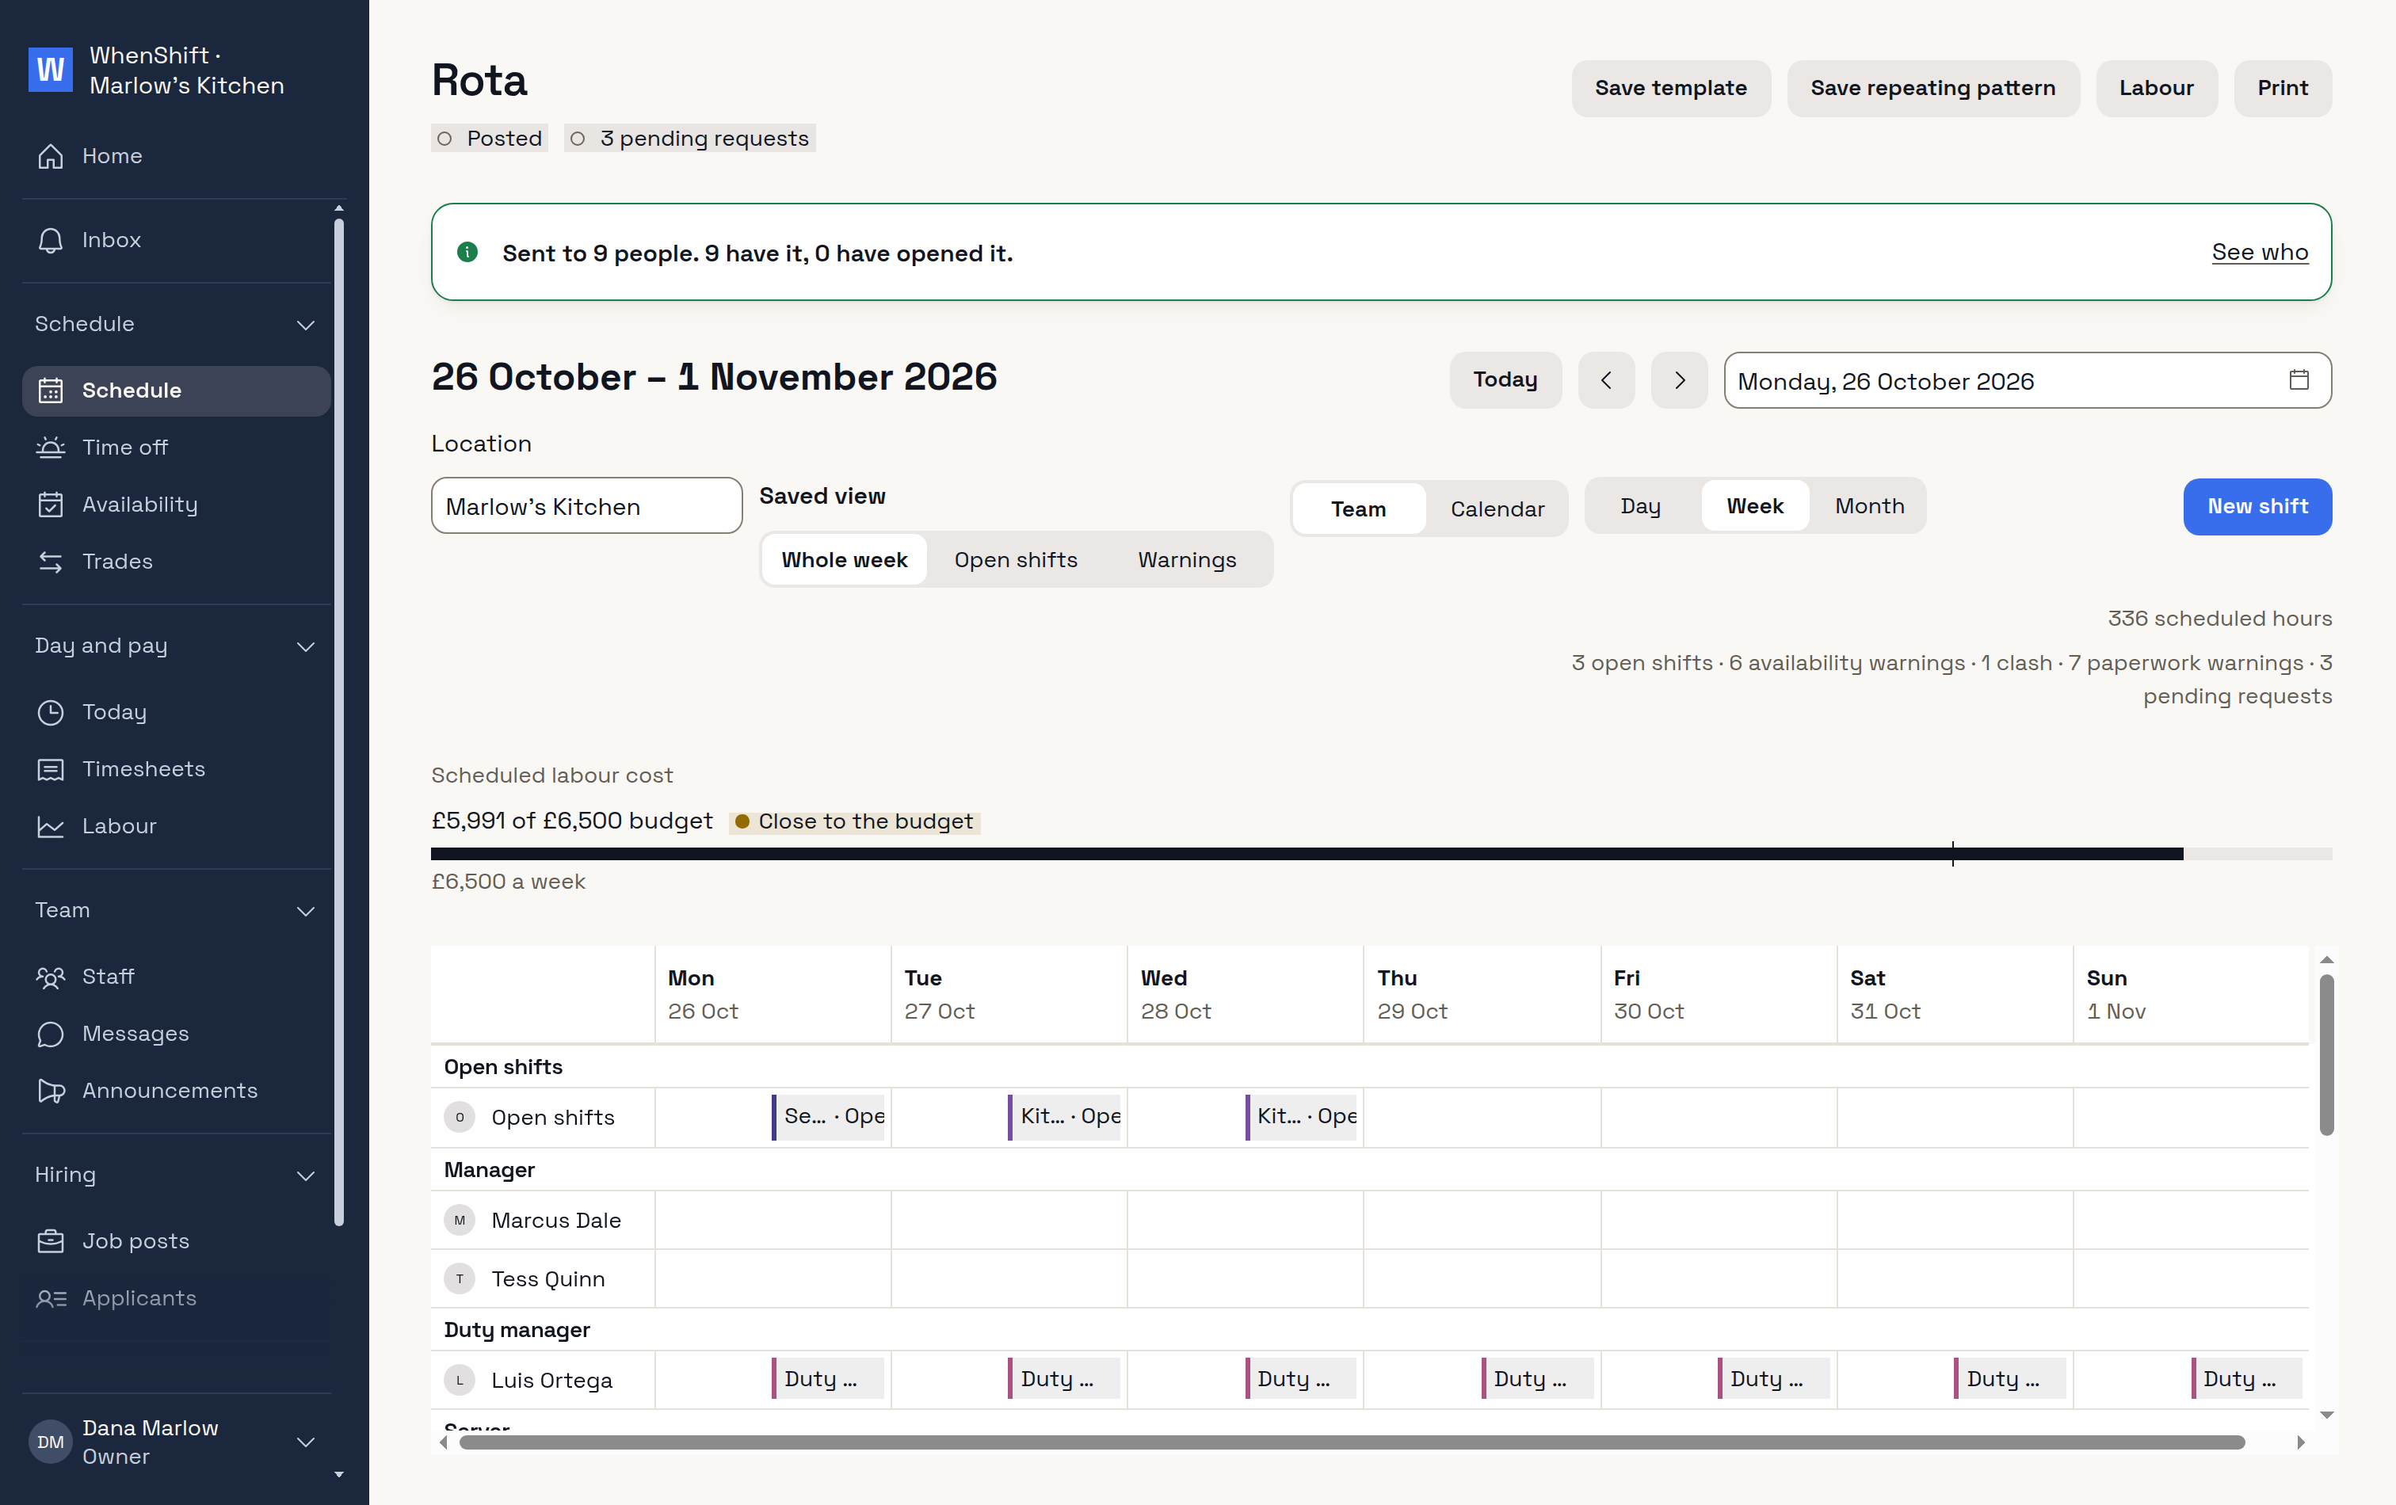2396x1505 pixels.
Task: Open Home from the sidebar
Action: (x=177, y=156)
